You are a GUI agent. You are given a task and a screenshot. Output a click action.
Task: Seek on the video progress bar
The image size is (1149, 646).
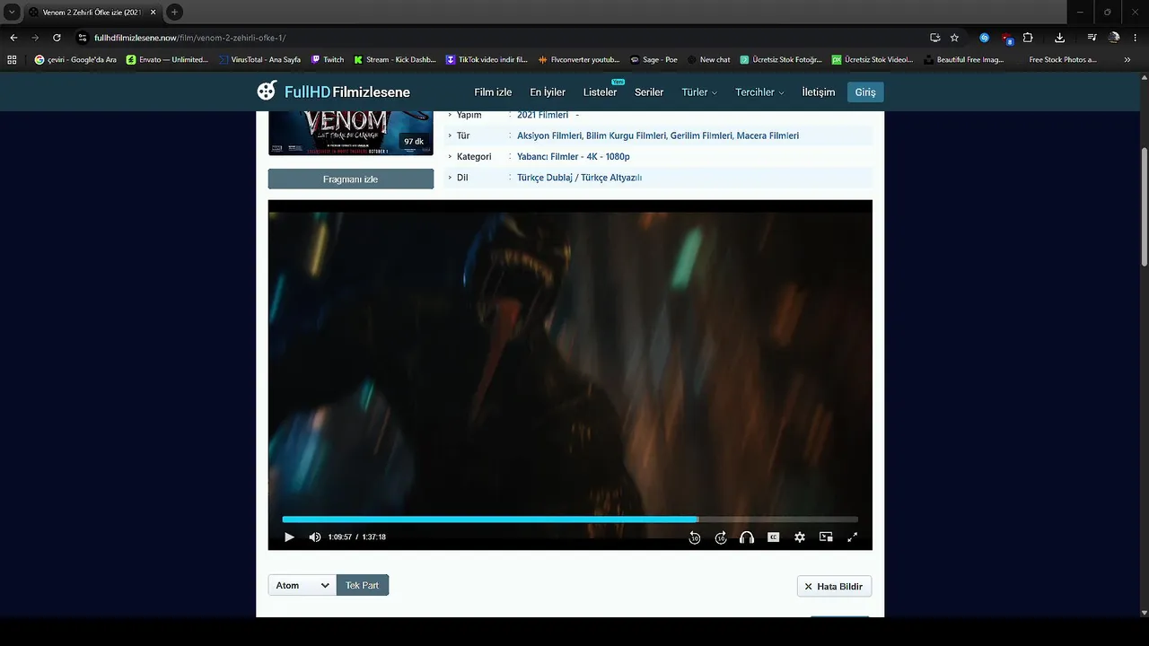tap(570, 519)
